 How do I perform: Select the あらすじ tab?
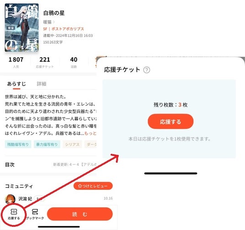[16, 84]
